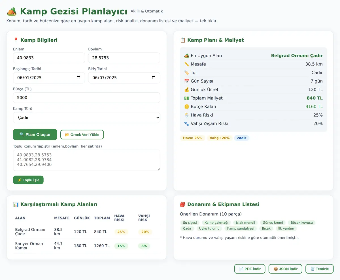Viewport: 340px width, 280px height.
Task: Click the Vahşi: 20% summary tag
Action: pyautogui.click(x=220, y=138)
